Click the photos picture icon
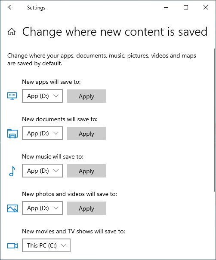Viewport: 216px width, 260px height. [x=12, y=208]
